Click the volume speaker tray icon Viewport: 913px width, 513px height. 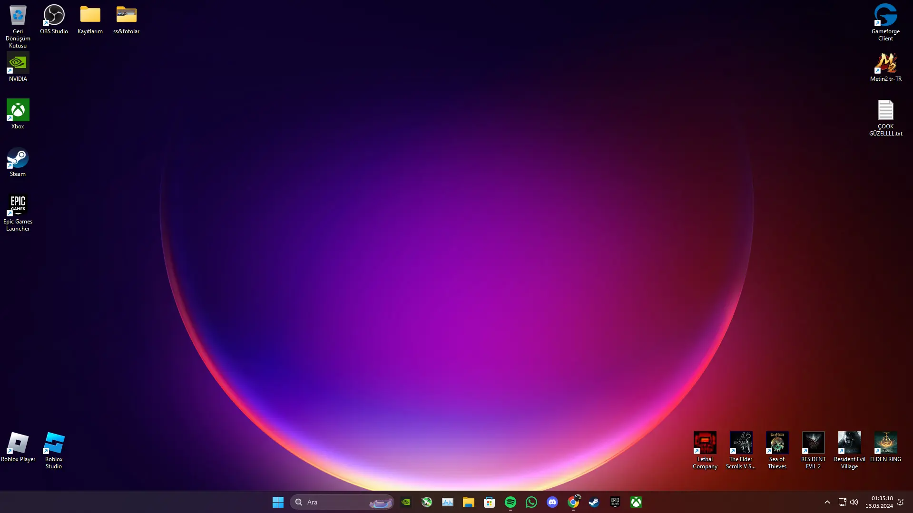[854, 502]
